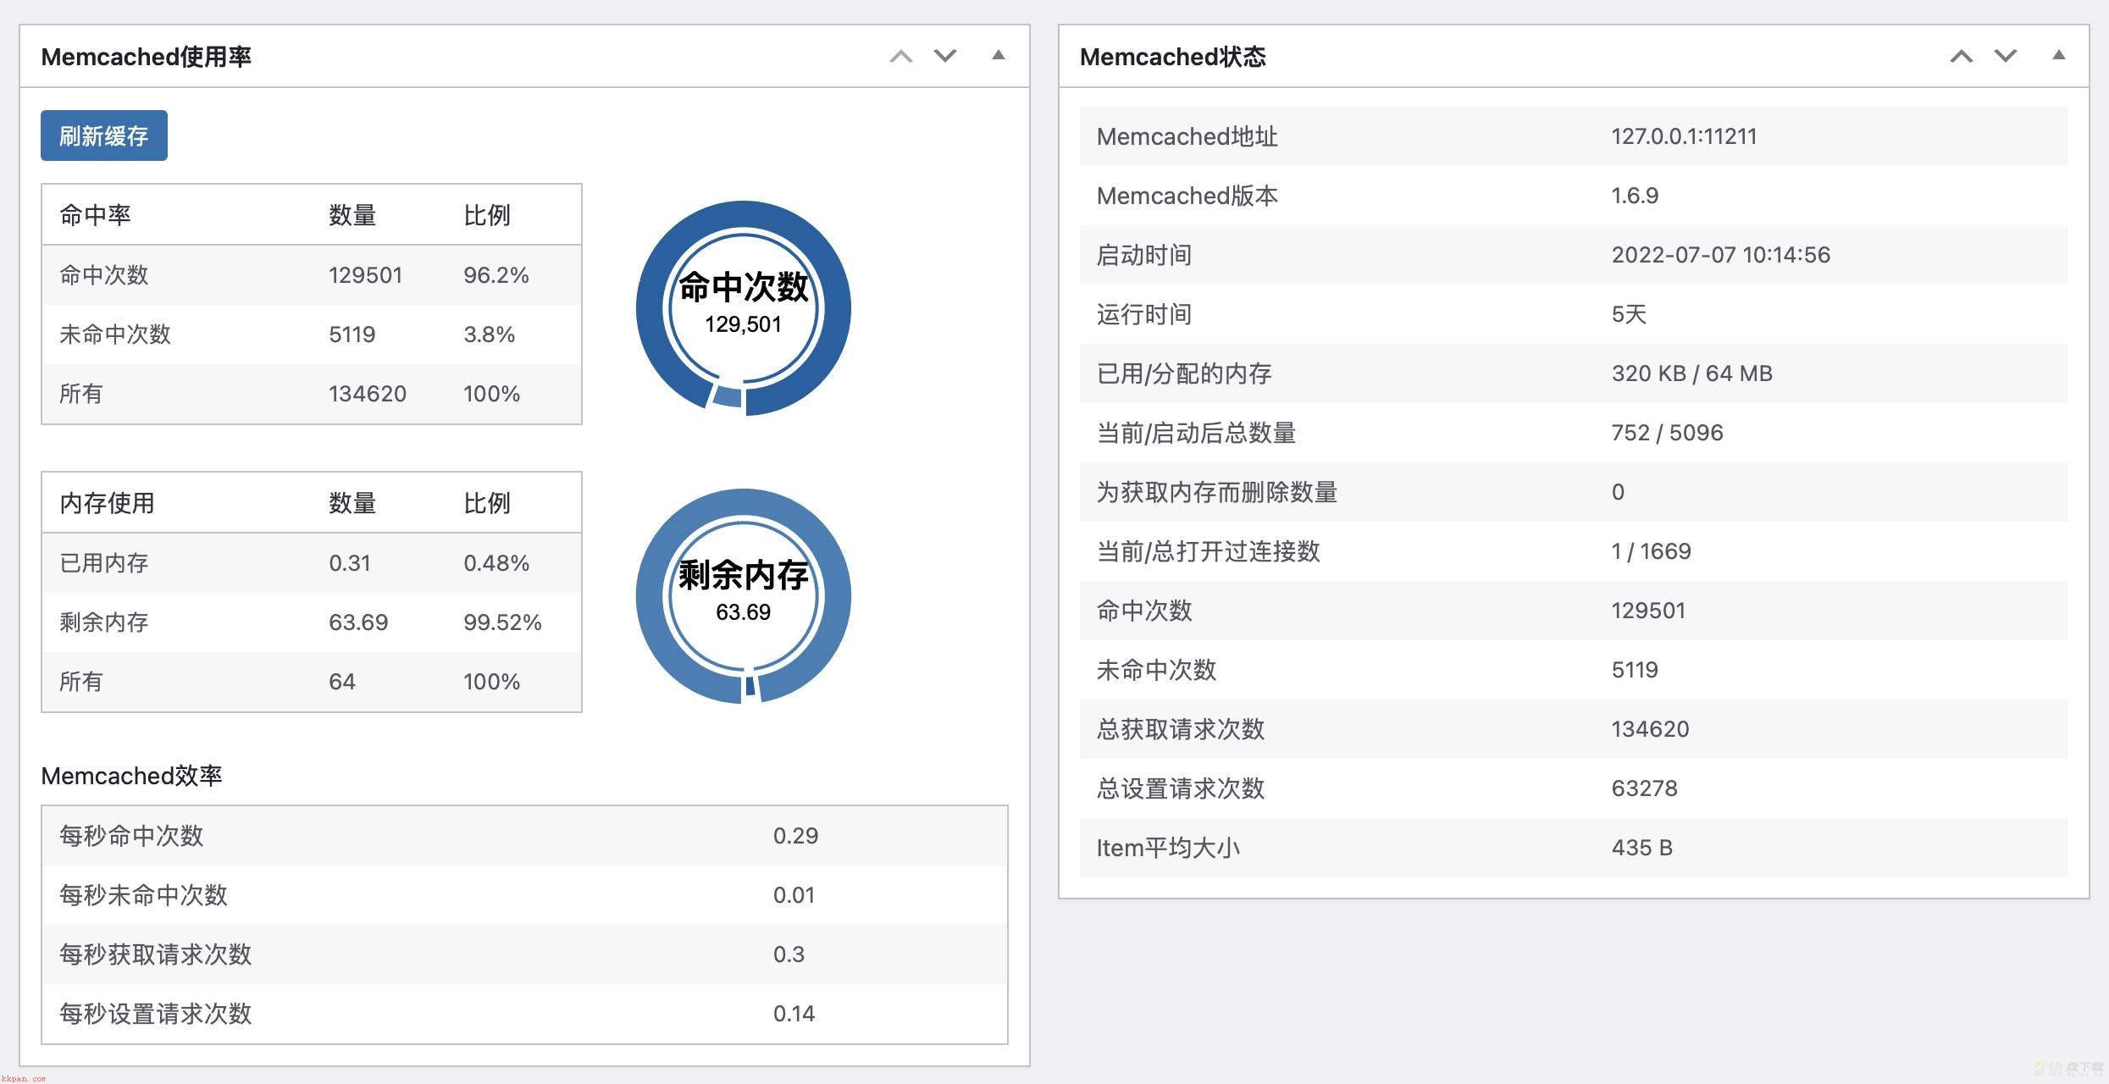Click the 总获取请求次数 row label
This screenshot has width=2109, height=1084.
pos(1181,729)
